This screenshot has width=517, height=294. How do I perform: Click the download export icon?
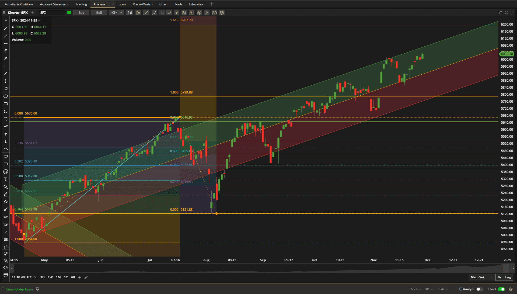[207, 13]
